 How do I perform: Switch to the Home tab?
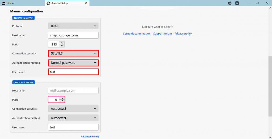10,3
